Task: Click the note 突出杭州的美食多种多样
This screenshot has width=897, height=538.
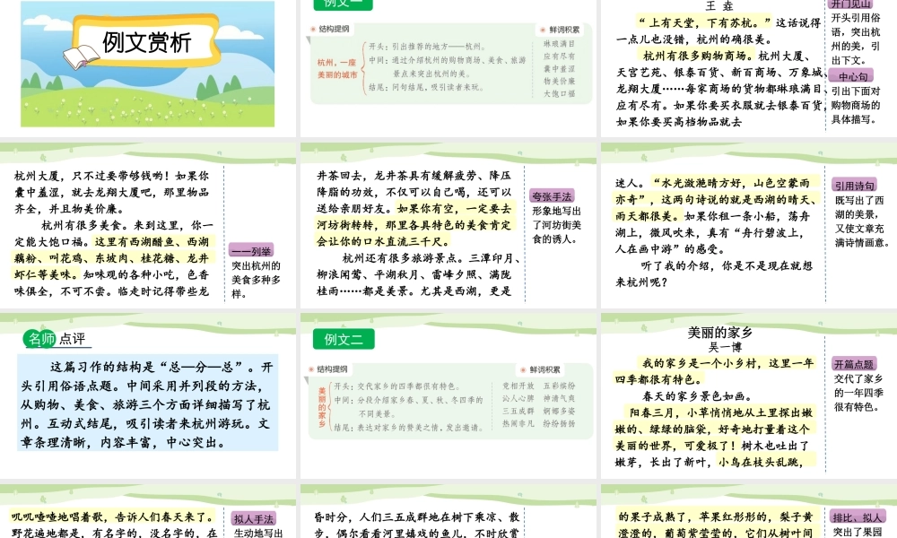Action: (256, 280)
